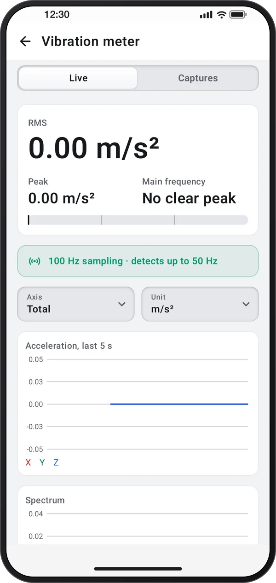This screenshot has height=583, width=276.
Task: Tap the blue acceleration trace line
Action: coord(179,404)
